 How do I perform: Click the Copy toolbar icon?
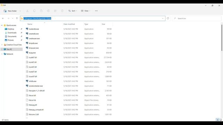tap(34, 11)
